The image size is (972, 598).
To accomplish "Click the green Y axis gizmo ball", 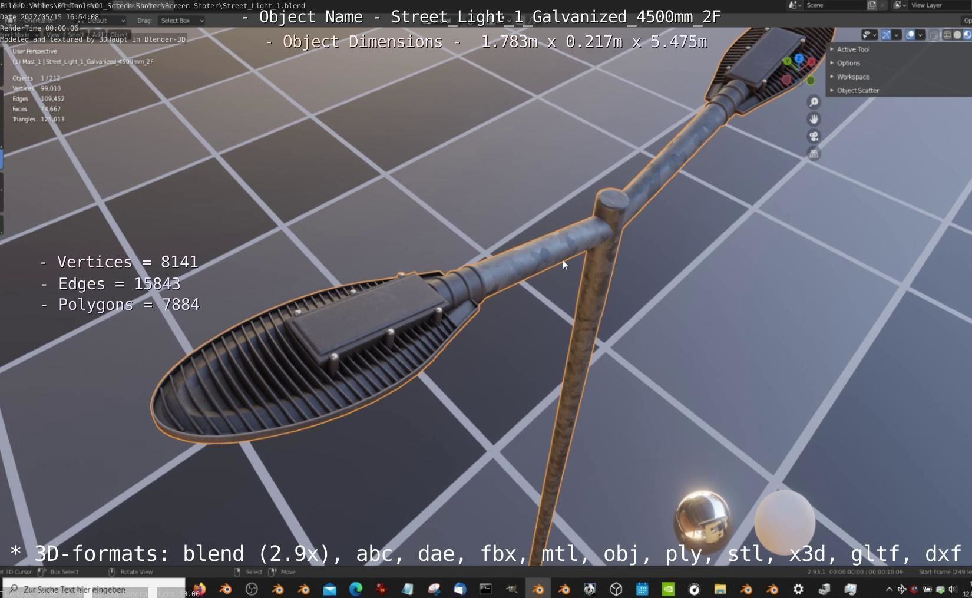I will pyautogui.click(x=788, y=61).
